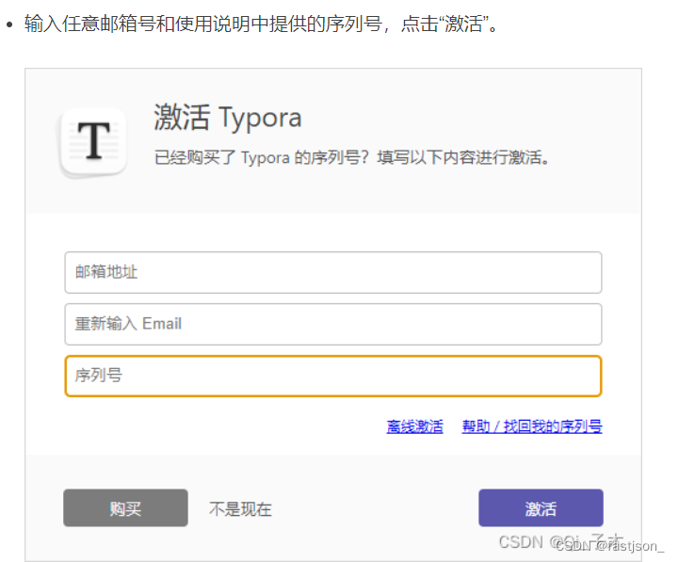Click the purple 激活 button
The height and width of the screenshot is (562, 679).
coord(541,508)
